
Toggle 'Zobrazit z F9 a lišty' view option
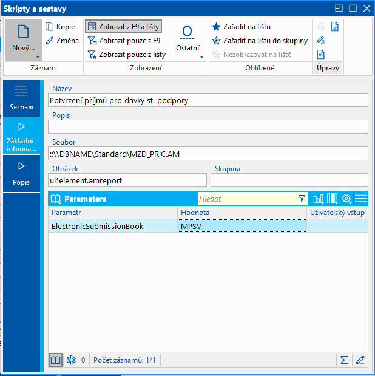click(124, 27)
